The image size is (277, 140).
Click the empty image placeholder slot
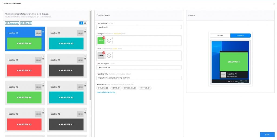click(x=109, y=41)
